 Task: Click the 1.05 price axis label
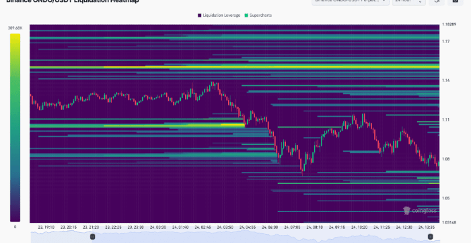[445, 198]
